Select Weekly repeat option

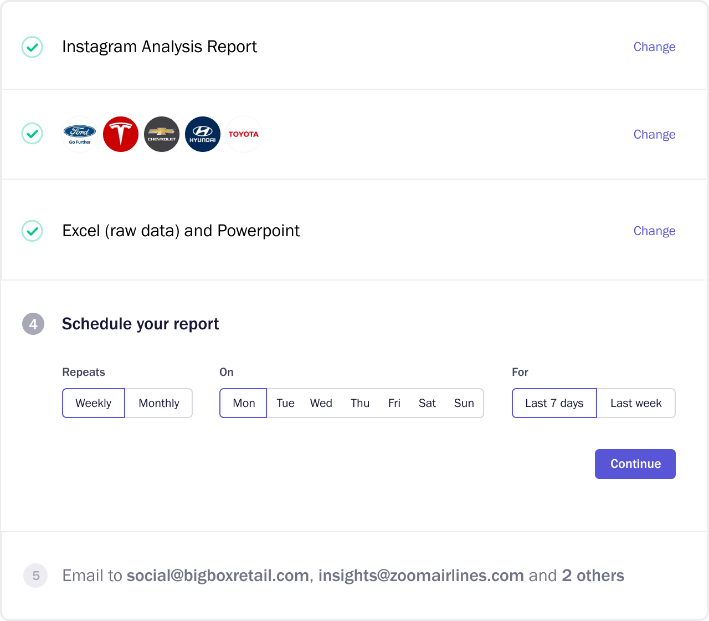[x=94, y=403]
